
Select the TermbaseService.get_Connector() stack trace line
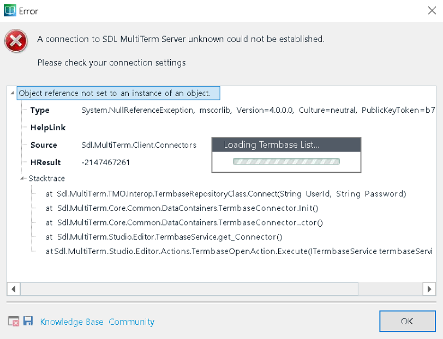click(x=164, y=237)
